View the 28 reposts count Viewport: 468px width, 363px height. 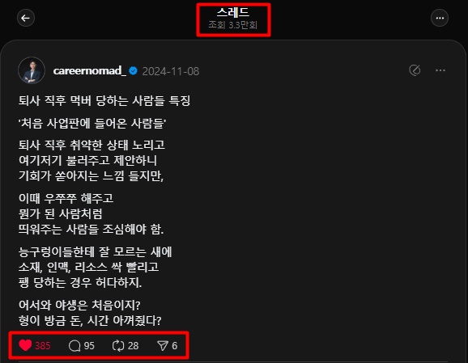tap(133, 346)
